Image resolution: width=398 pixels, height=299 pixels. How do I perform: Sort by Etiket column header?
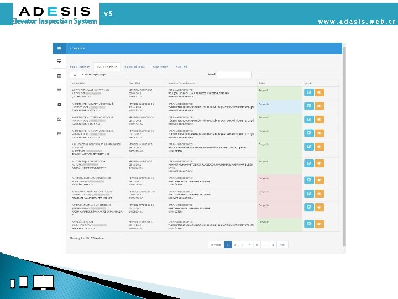pos(280,83)
